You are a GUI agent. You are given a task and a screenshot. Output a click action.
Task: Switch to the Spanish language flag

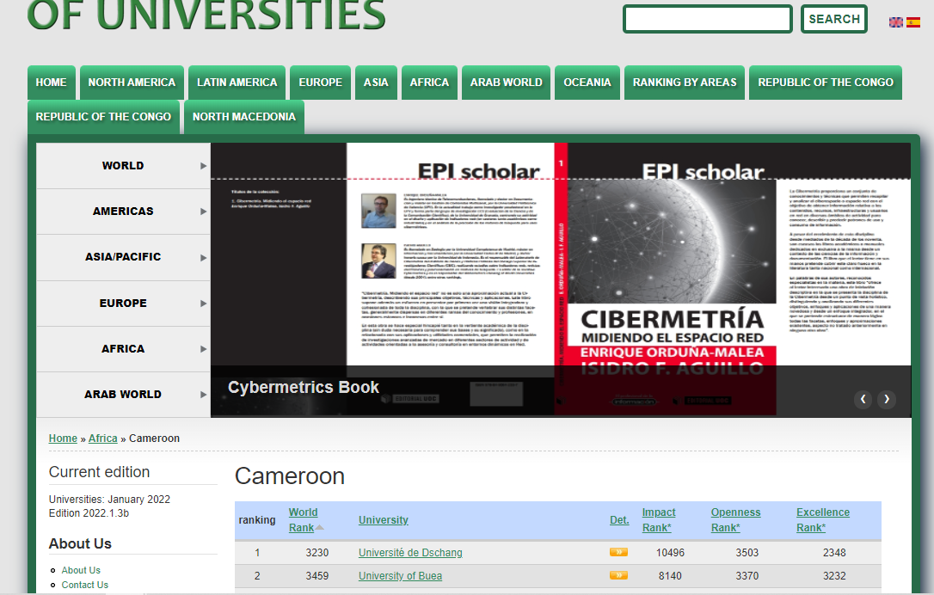pos(913,22)
